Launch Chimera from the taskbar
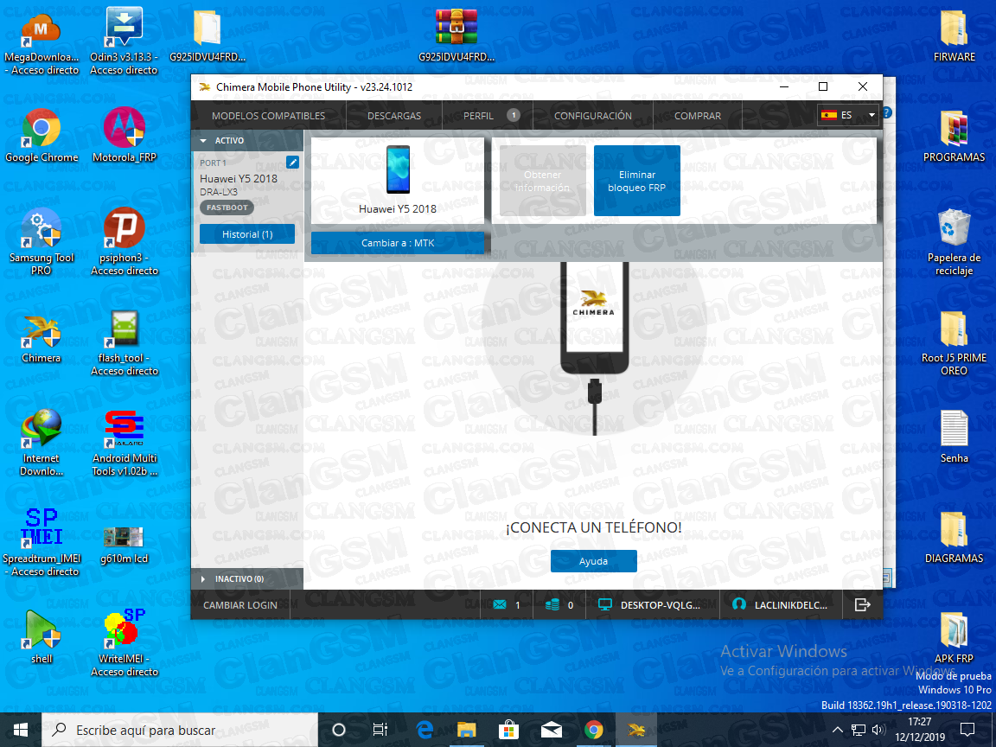 point(635,730)
